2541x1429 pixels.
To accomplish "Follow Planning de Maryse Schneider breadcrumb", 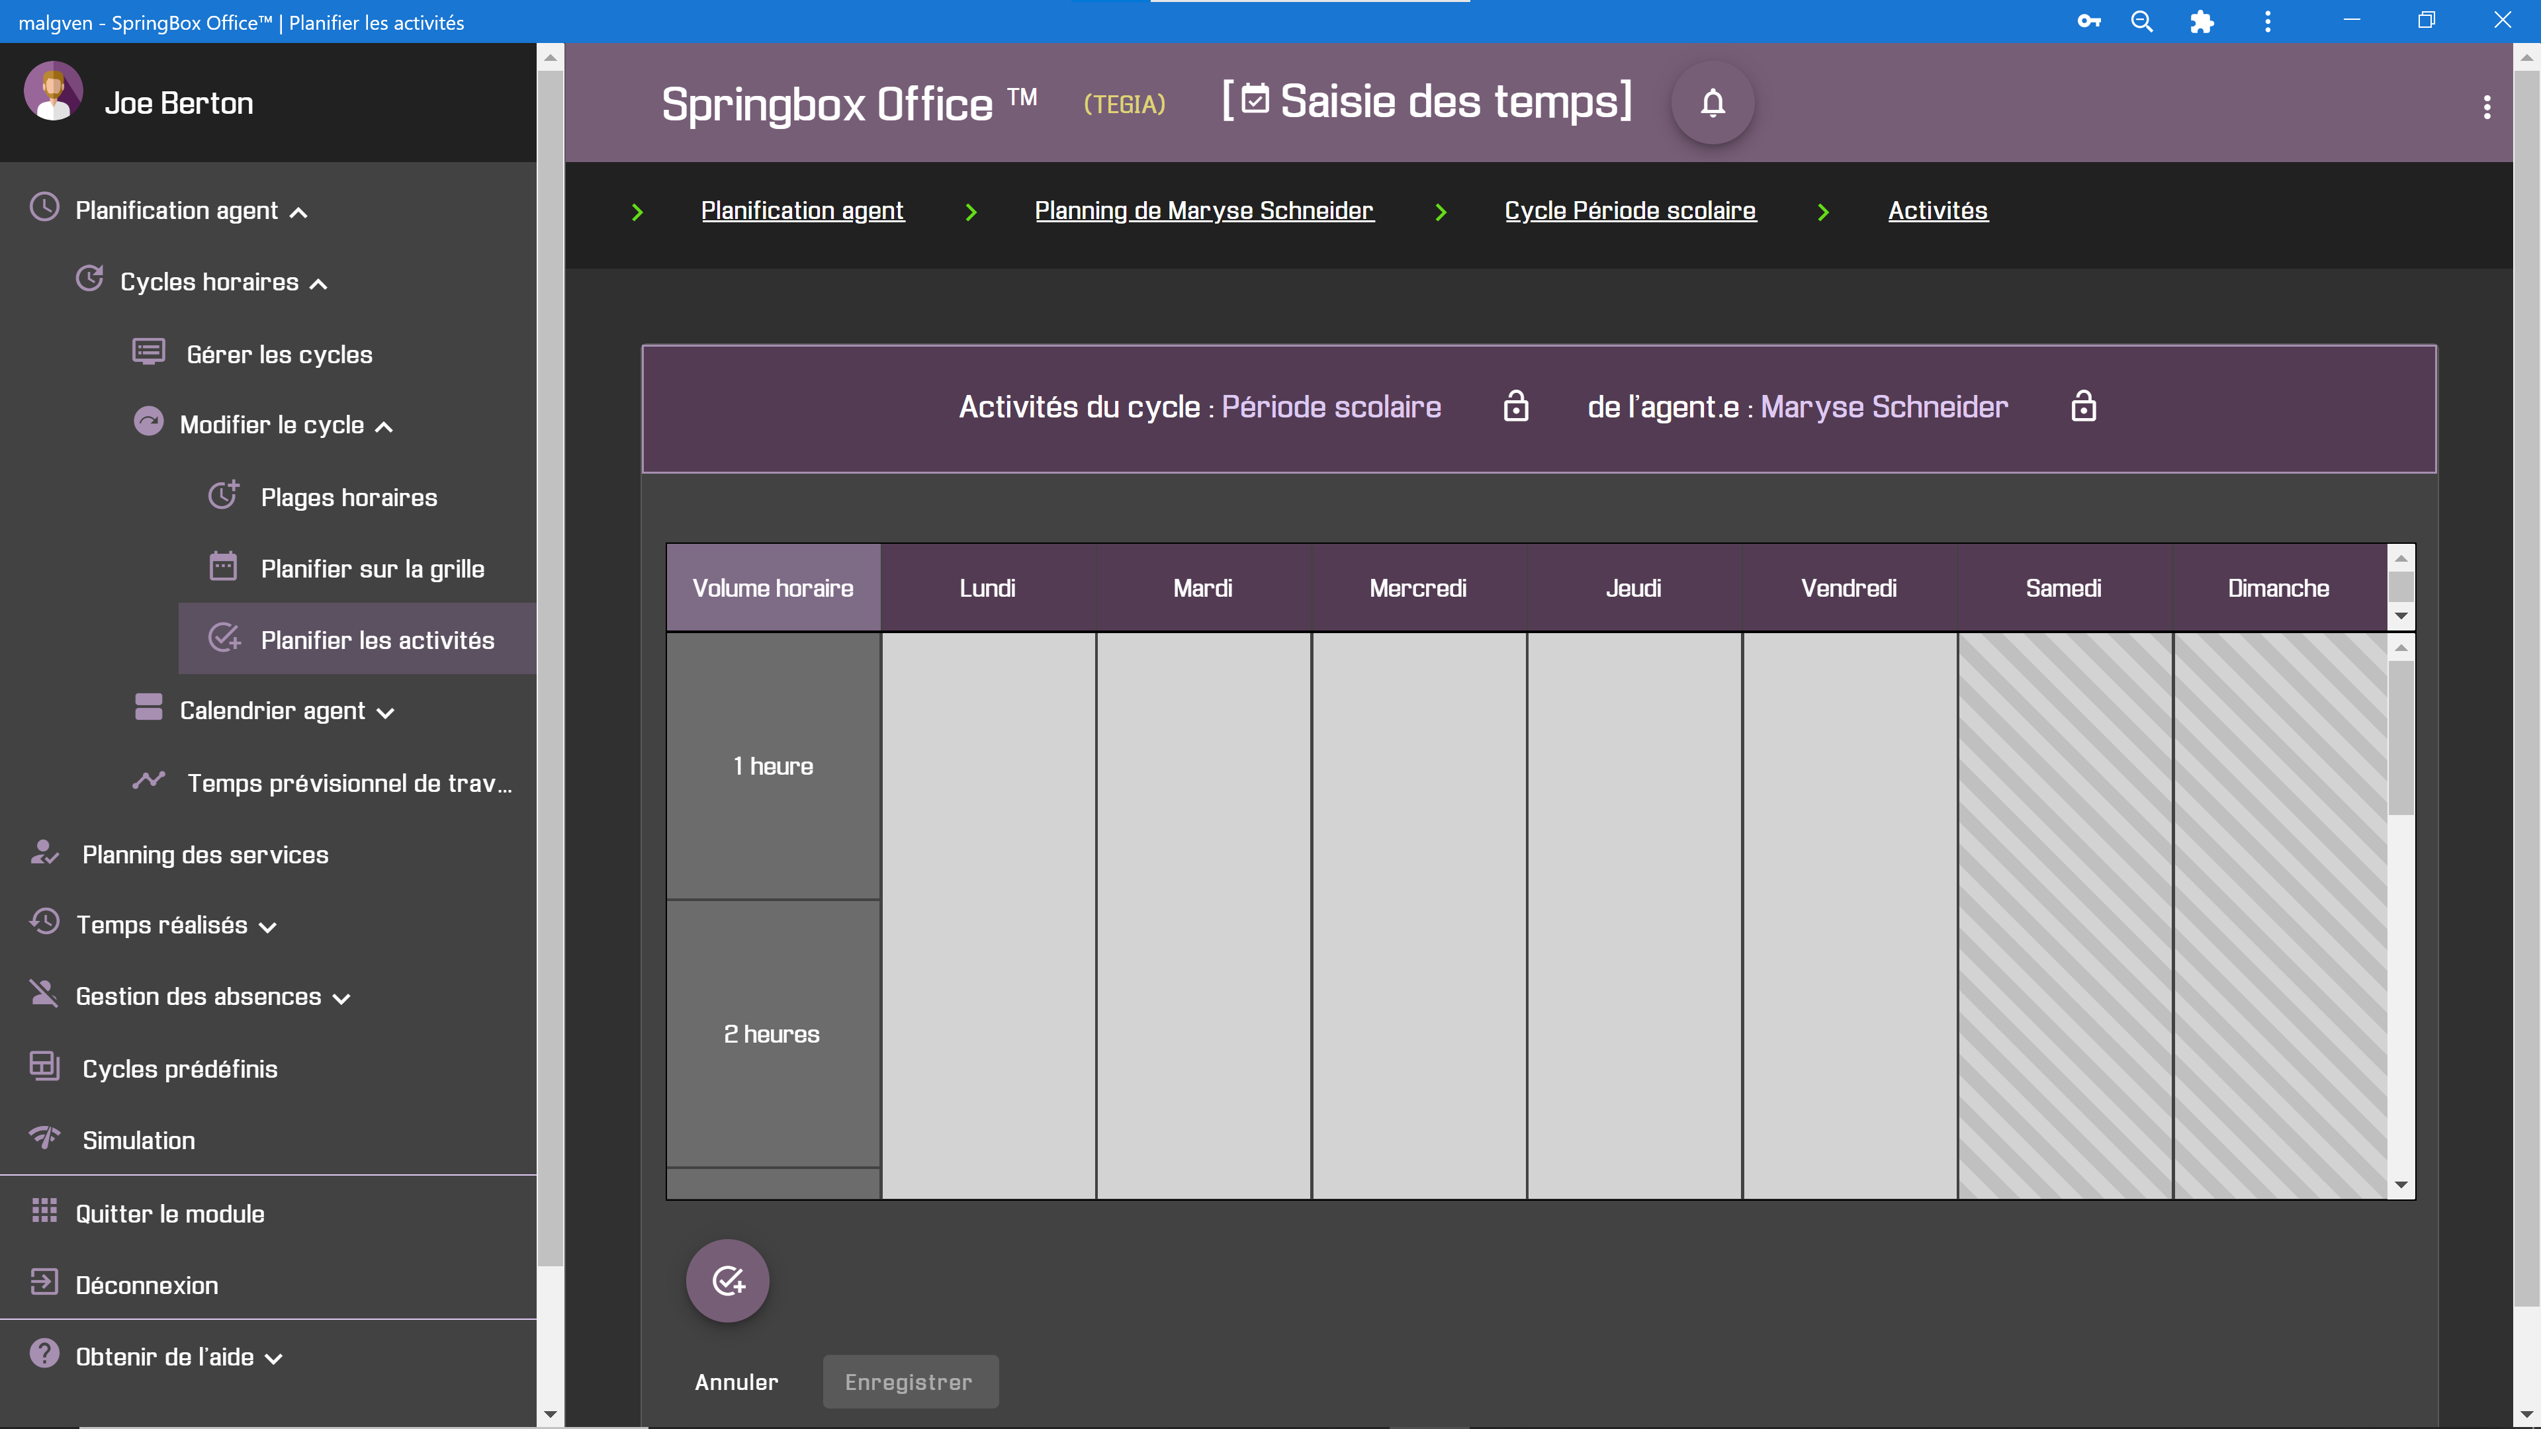I will [1204, 210].
